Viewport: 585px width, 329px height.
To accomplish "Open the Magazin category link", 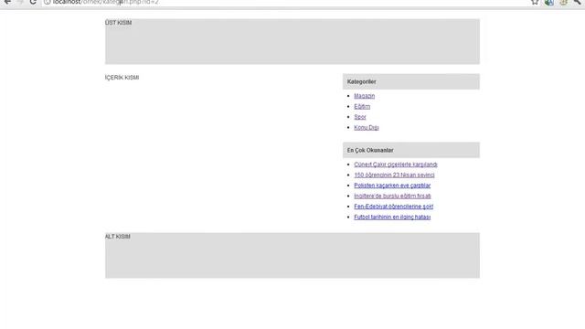I will 364,96.
